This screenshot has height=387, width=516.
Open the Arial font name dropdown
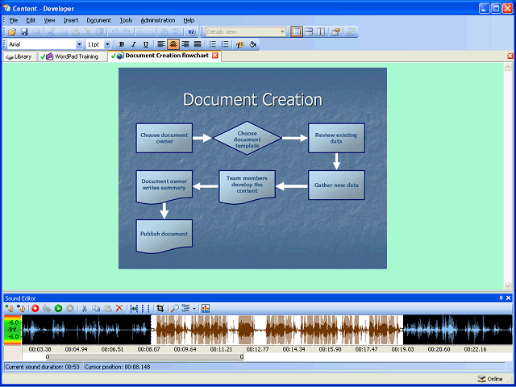pyautogui.click(x=79, y=44)
